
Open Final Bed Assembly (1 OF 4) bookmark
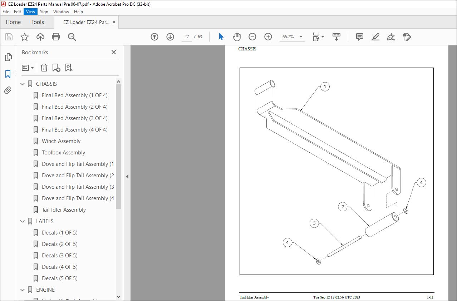tap(74, 95)
